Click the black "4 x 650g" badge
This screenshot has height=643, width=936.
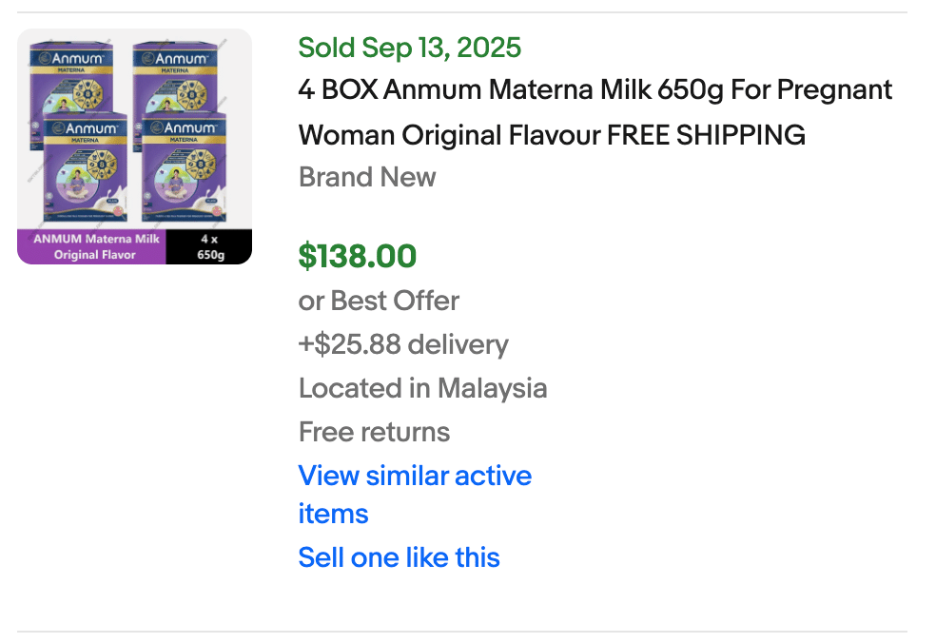pyautogui.click(x=209, y=246)
